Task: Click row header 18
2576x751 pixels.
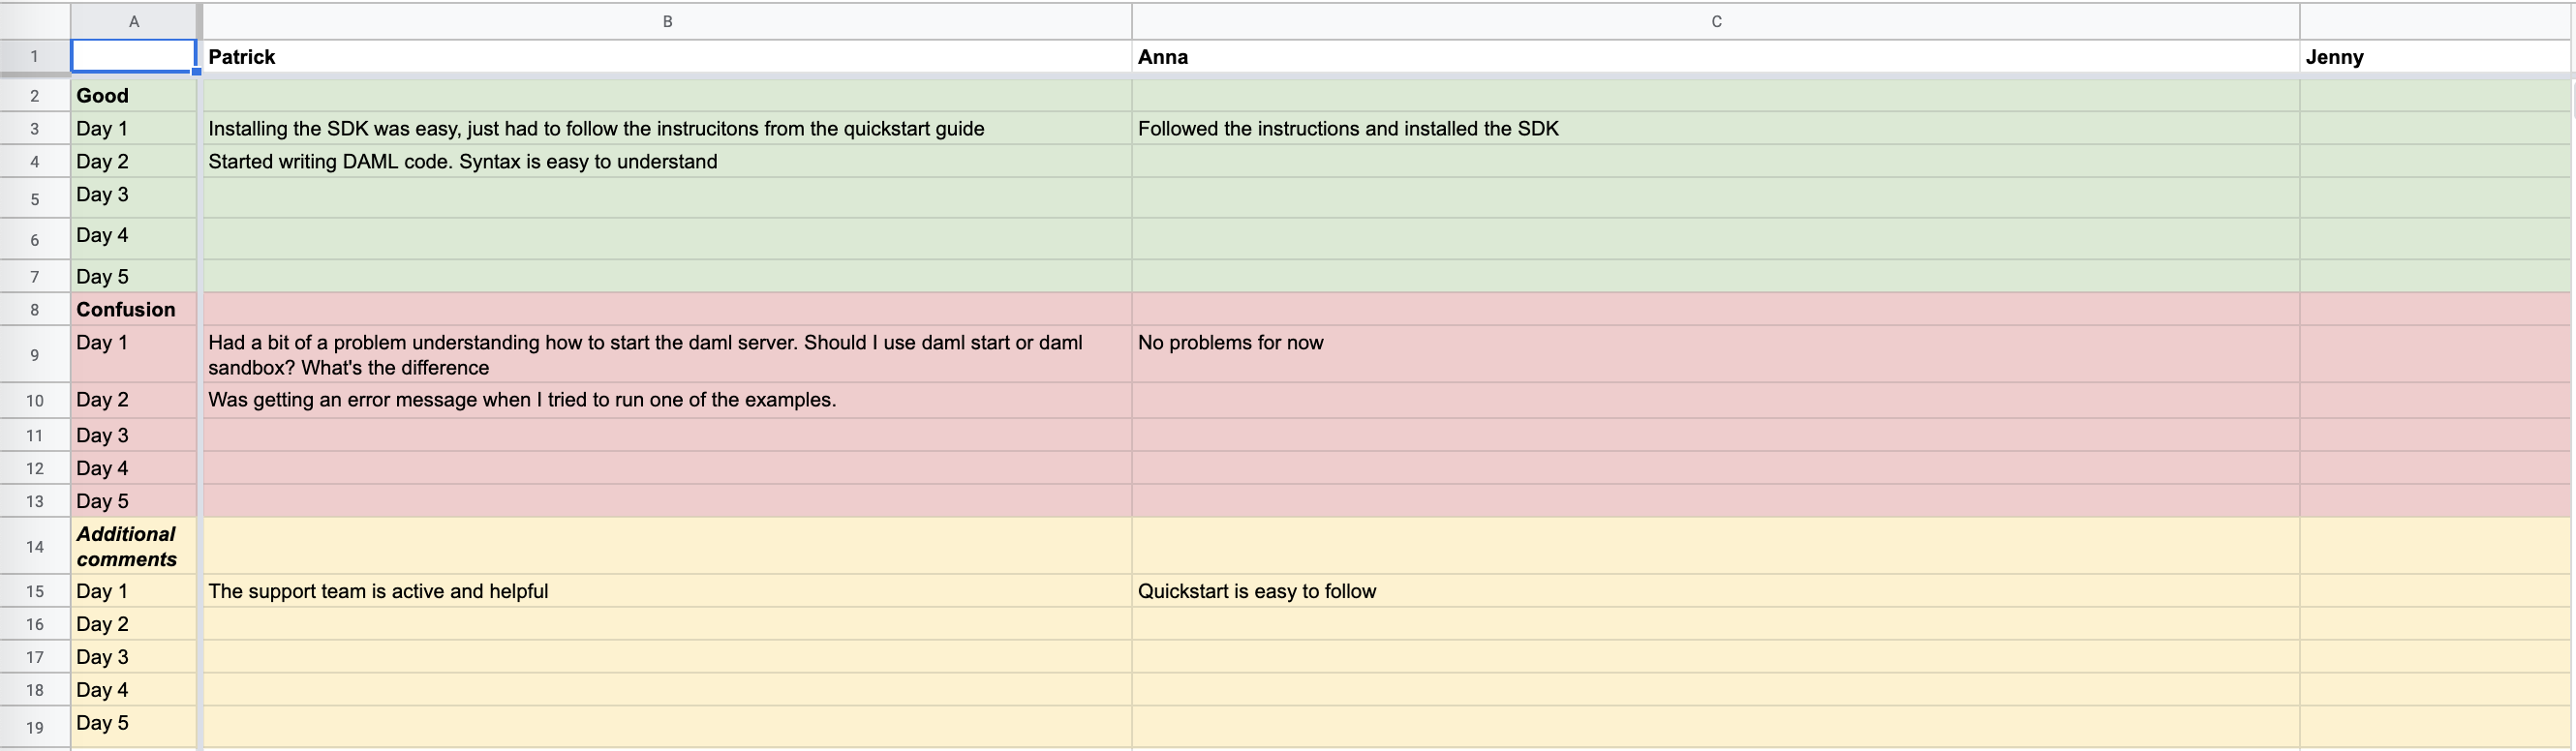Action: pyautogui.click(x=35, y=690)
